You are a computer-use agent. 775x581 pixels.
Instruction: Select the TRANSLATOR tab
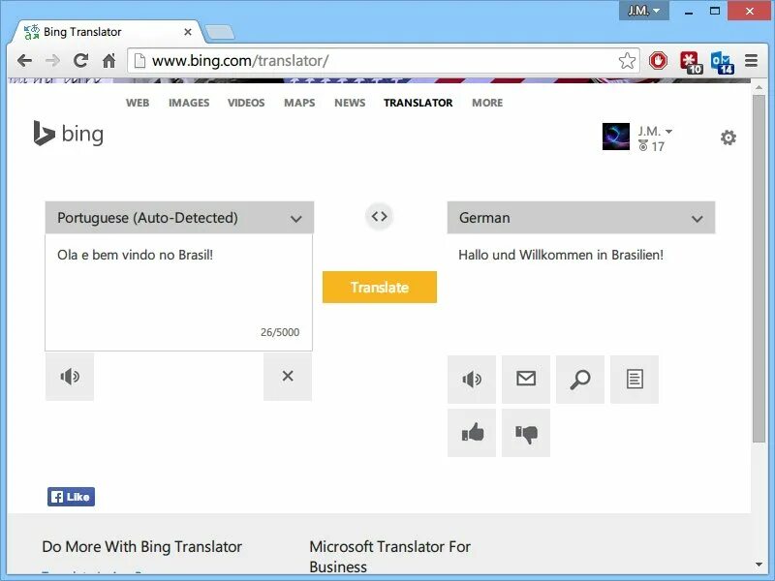click(418, 103)
